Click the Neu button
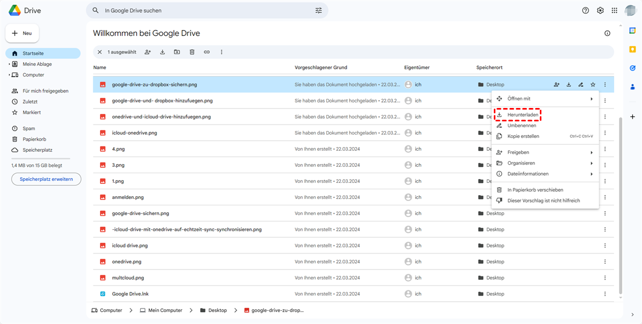The width and height of the screenshot is (642, 324). (x=22, y=33)
